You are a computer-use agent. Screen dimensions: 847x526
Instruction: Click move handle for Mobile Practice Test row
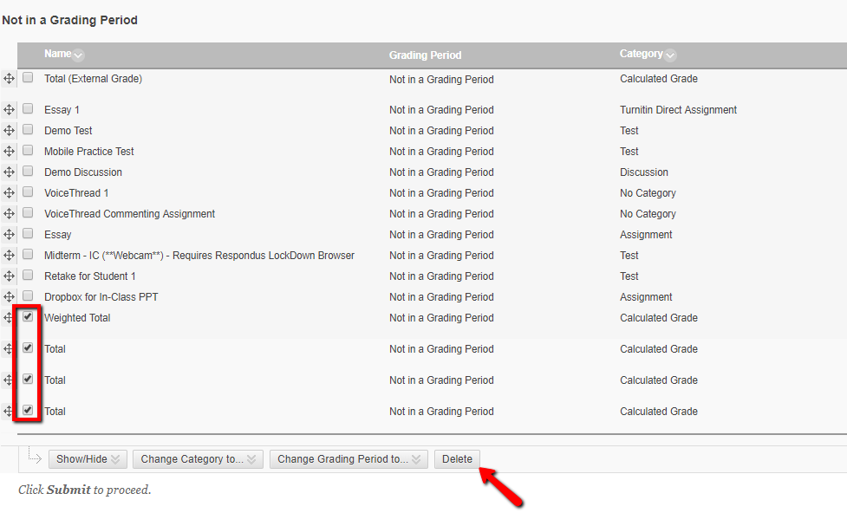tap(10, 152)
